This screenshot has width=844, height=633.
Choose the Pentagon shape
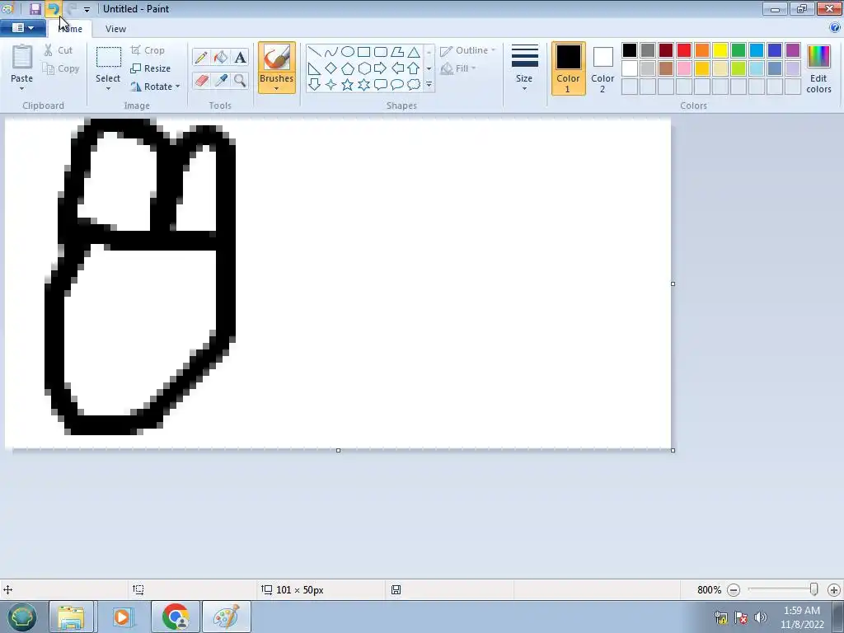coord(348,68)
